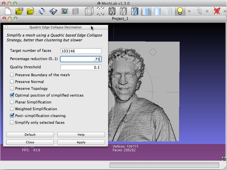The image size is (227, 170).
Task: Expand toolbar overflow after light bulb
Action: (189, 11)
